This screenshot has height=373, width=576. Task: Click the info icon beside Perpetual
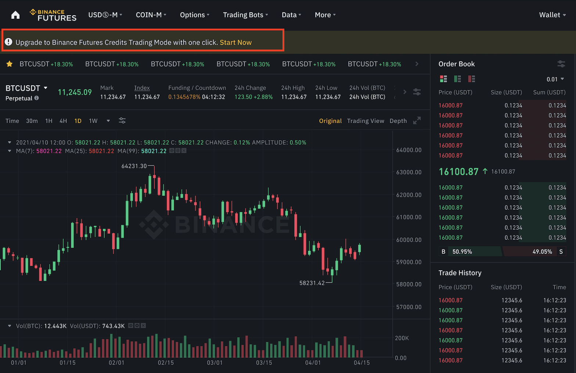tap(37, 98)
